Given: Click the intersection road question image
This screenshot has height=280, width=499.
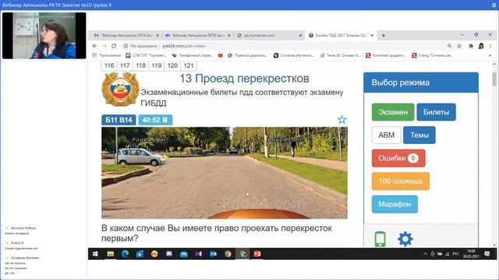Looking at the screenshot, I should pos(225,173).
